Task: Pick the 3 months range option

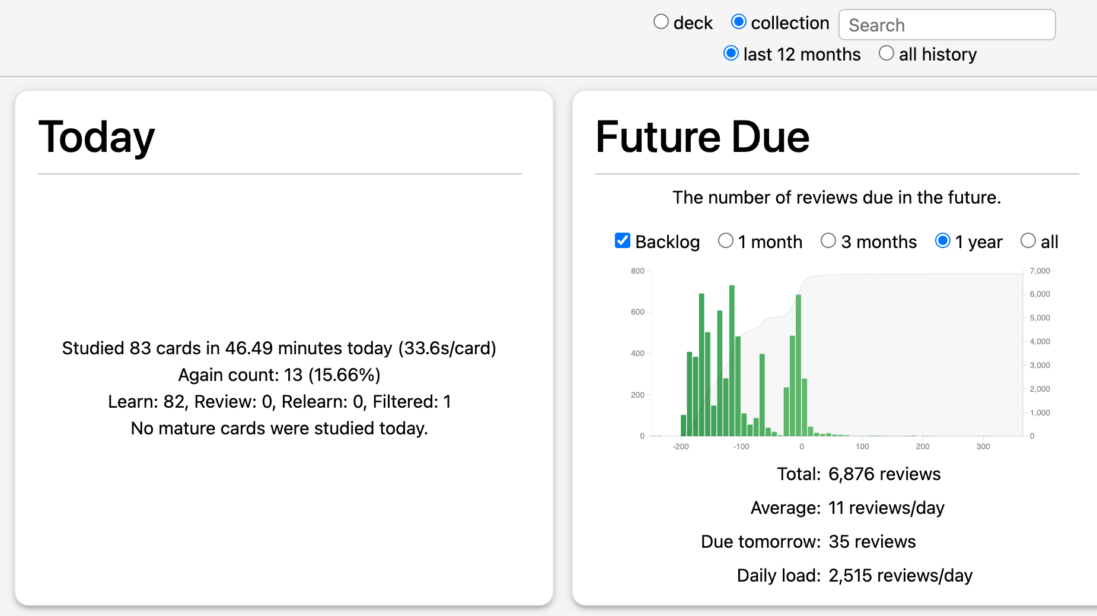Action: click(828, 240)
